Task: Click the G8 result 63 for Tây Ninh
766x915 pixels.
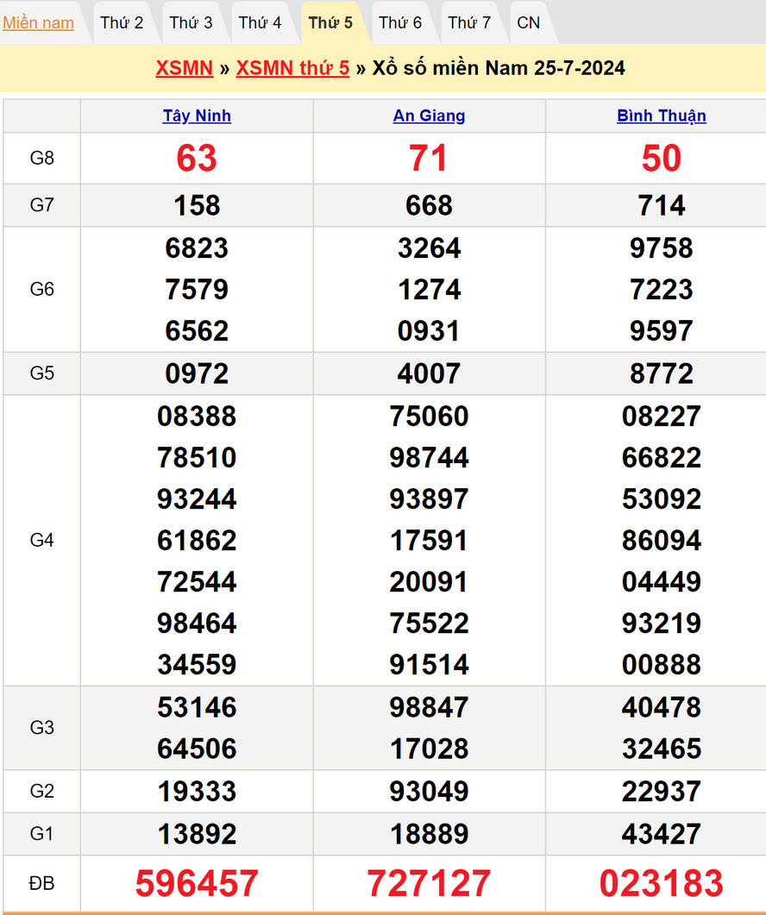Action: coord(197,158)
